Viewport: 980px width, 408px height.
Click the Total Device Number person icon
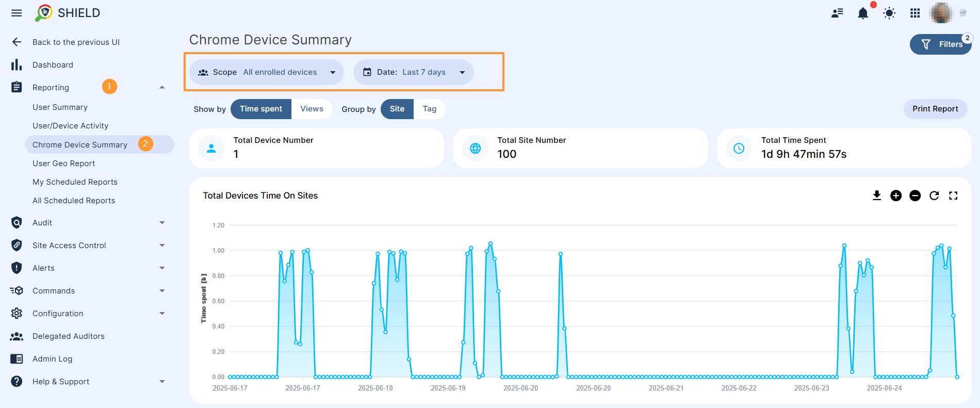coord(211,149)
